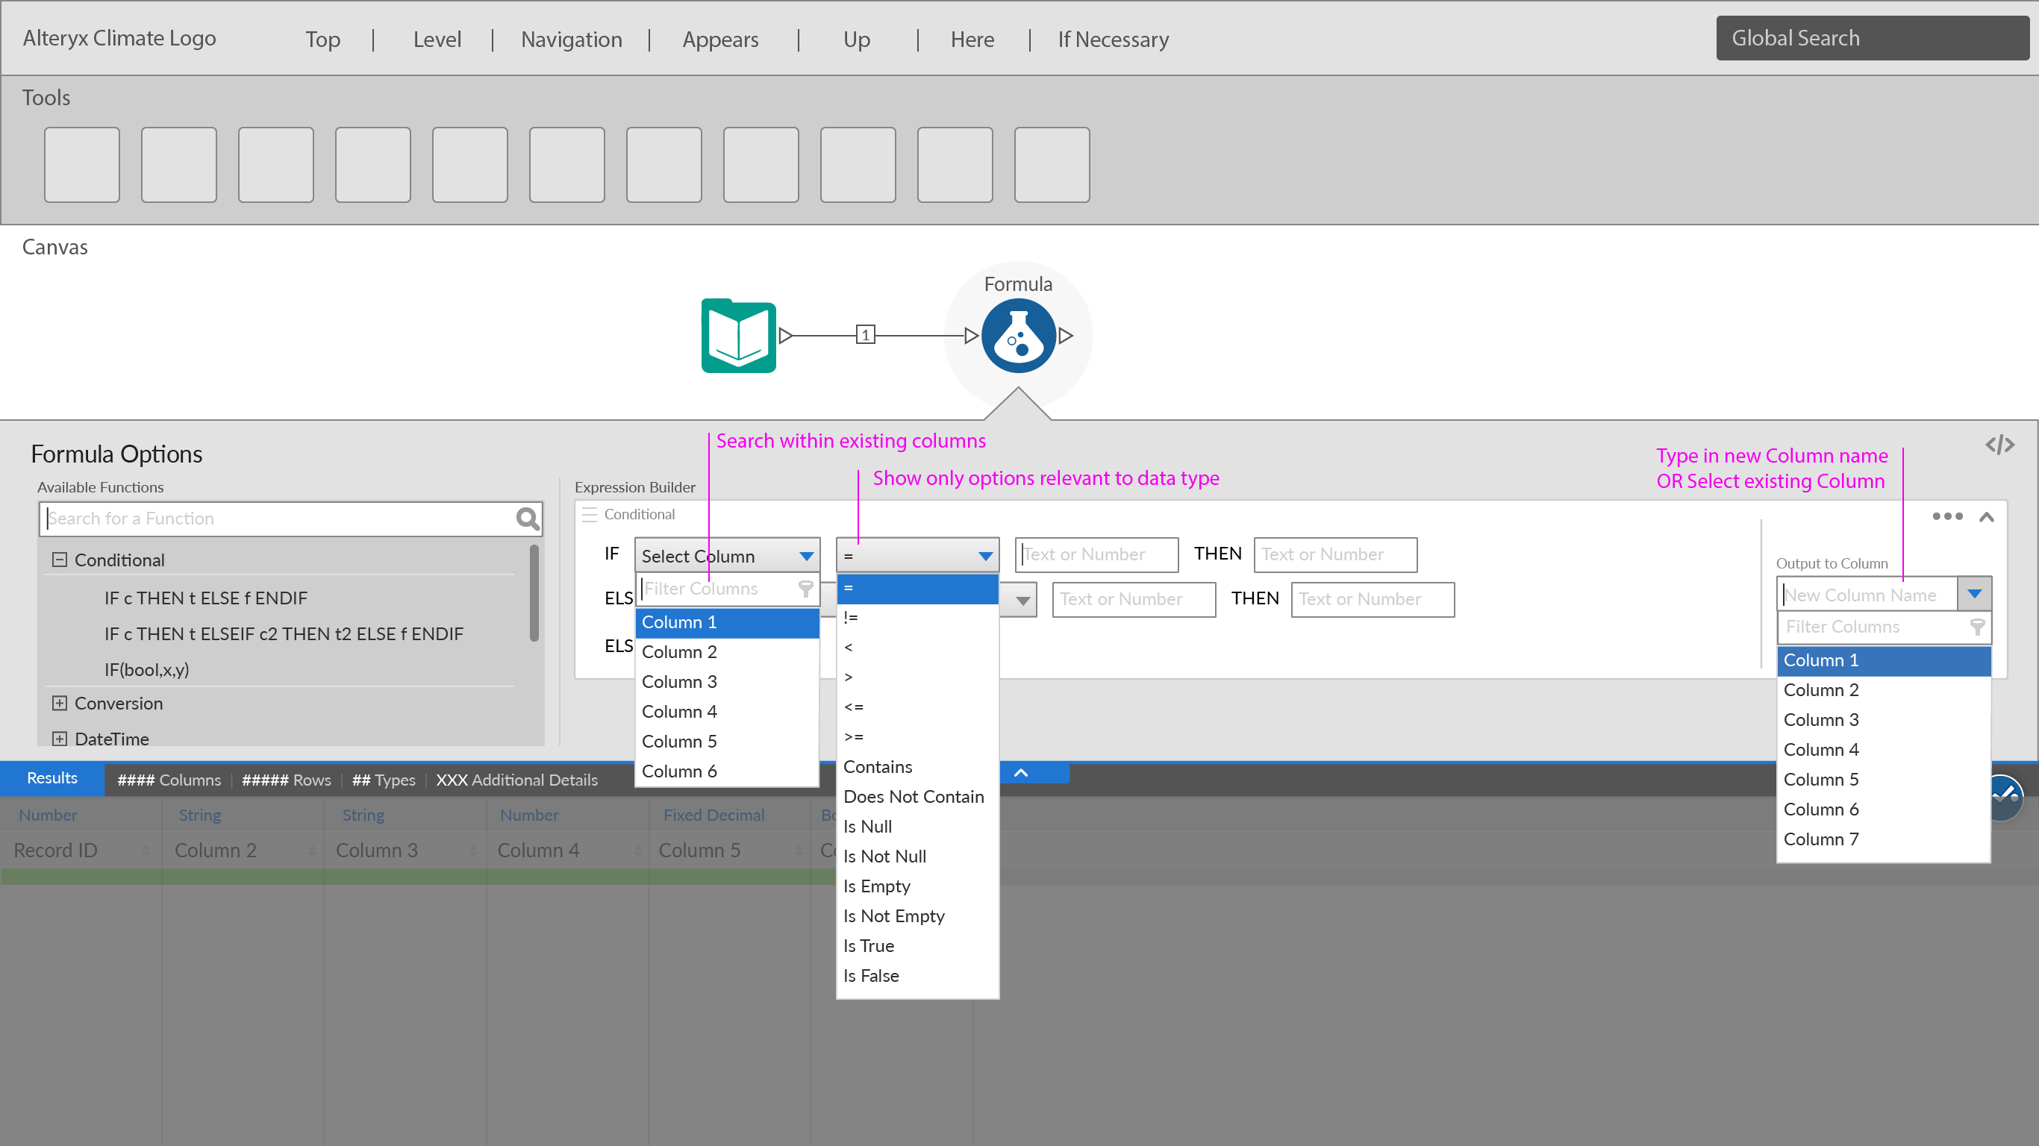Collapse the Conditional expression with chevron
Viewport: 2039px width, 1146px height.
click(x=1986, y=517)
